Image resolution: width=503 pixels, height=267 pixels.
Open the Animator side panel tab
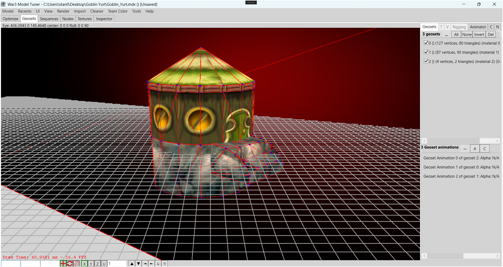478,27
